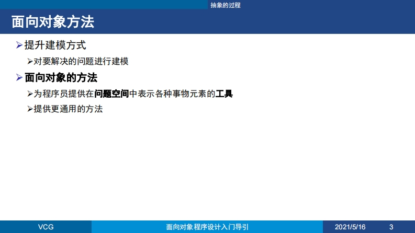Viewport: 415px width, 233px height.
Task: Click the footer title 面向对象程序设计入门导引
Action: 207,227
